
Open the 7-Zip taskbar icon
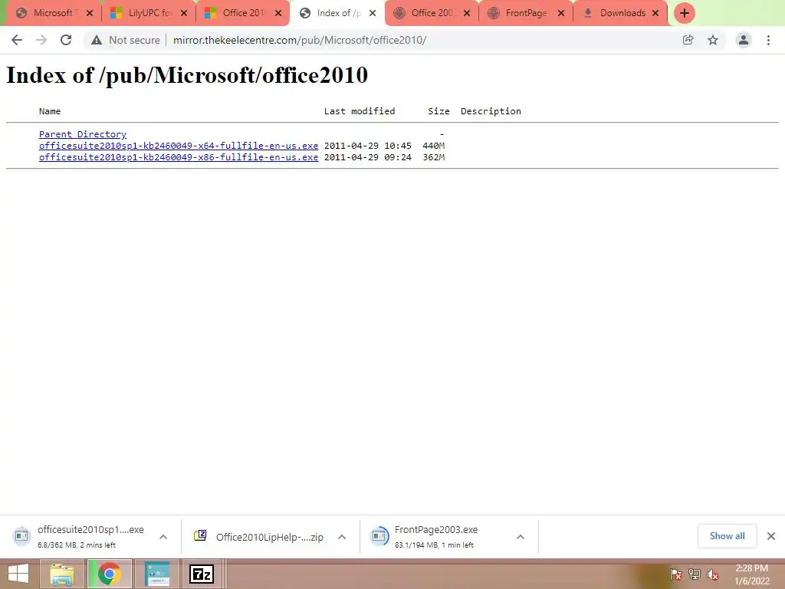click(x=202, y=574)
